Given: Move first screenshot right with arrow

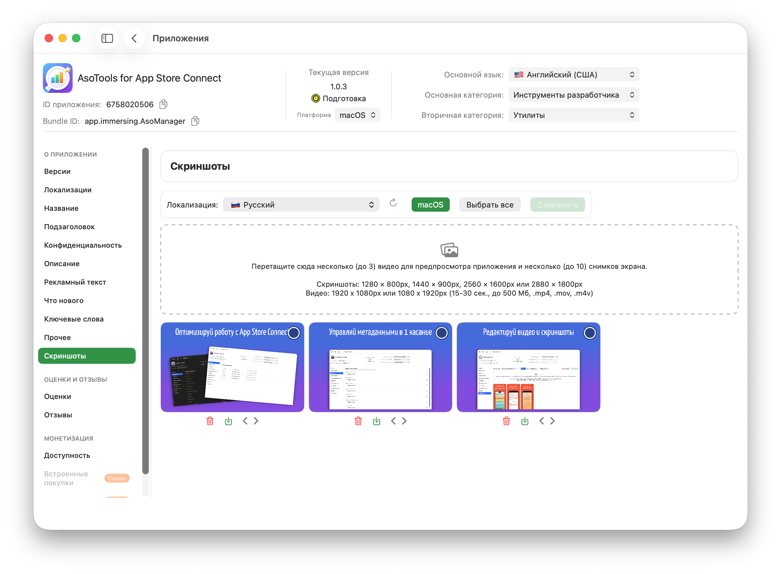Looking at the screenshot, I should point(256,421).
